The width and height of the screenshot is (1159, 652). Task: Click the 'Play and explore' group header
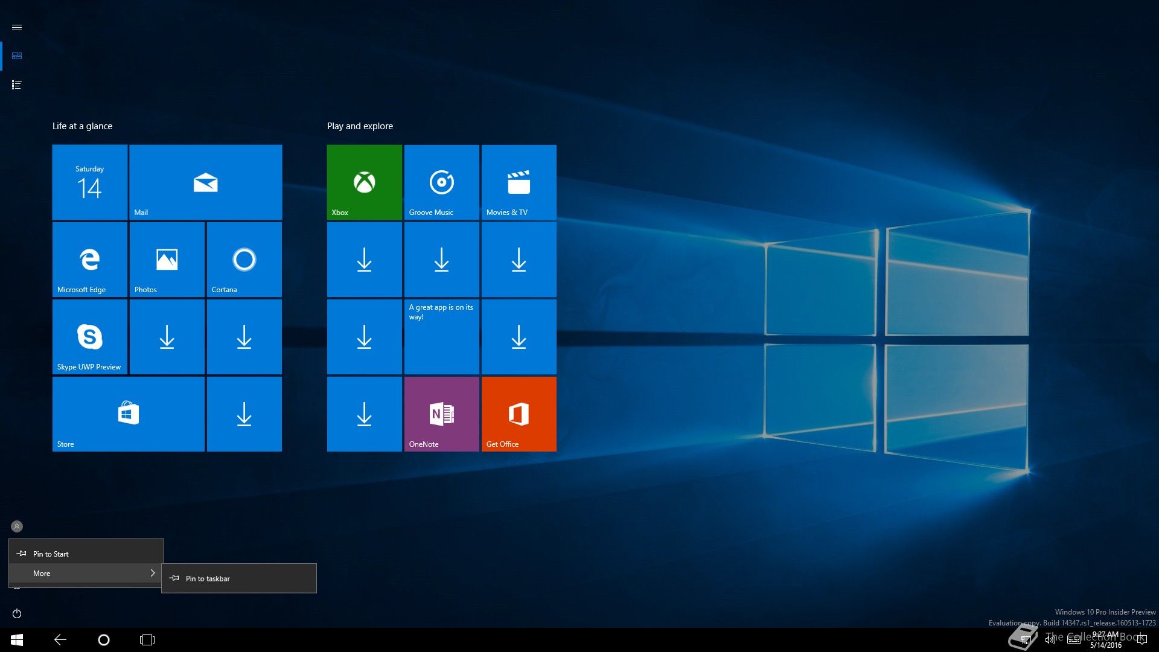360,126
